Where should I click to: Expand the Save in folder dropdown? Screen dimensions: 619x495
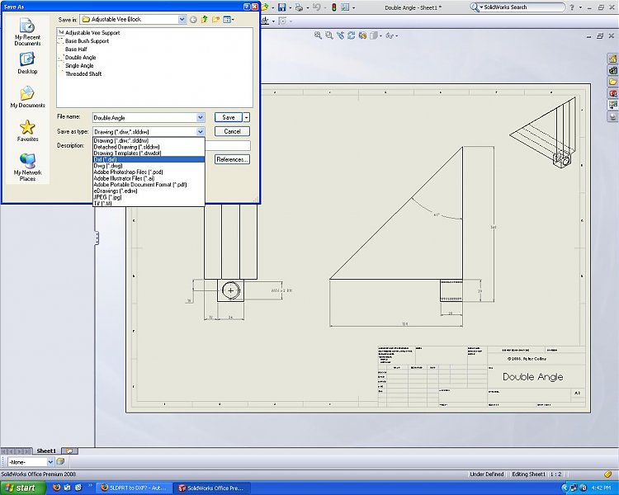click(x=181, y=18)
